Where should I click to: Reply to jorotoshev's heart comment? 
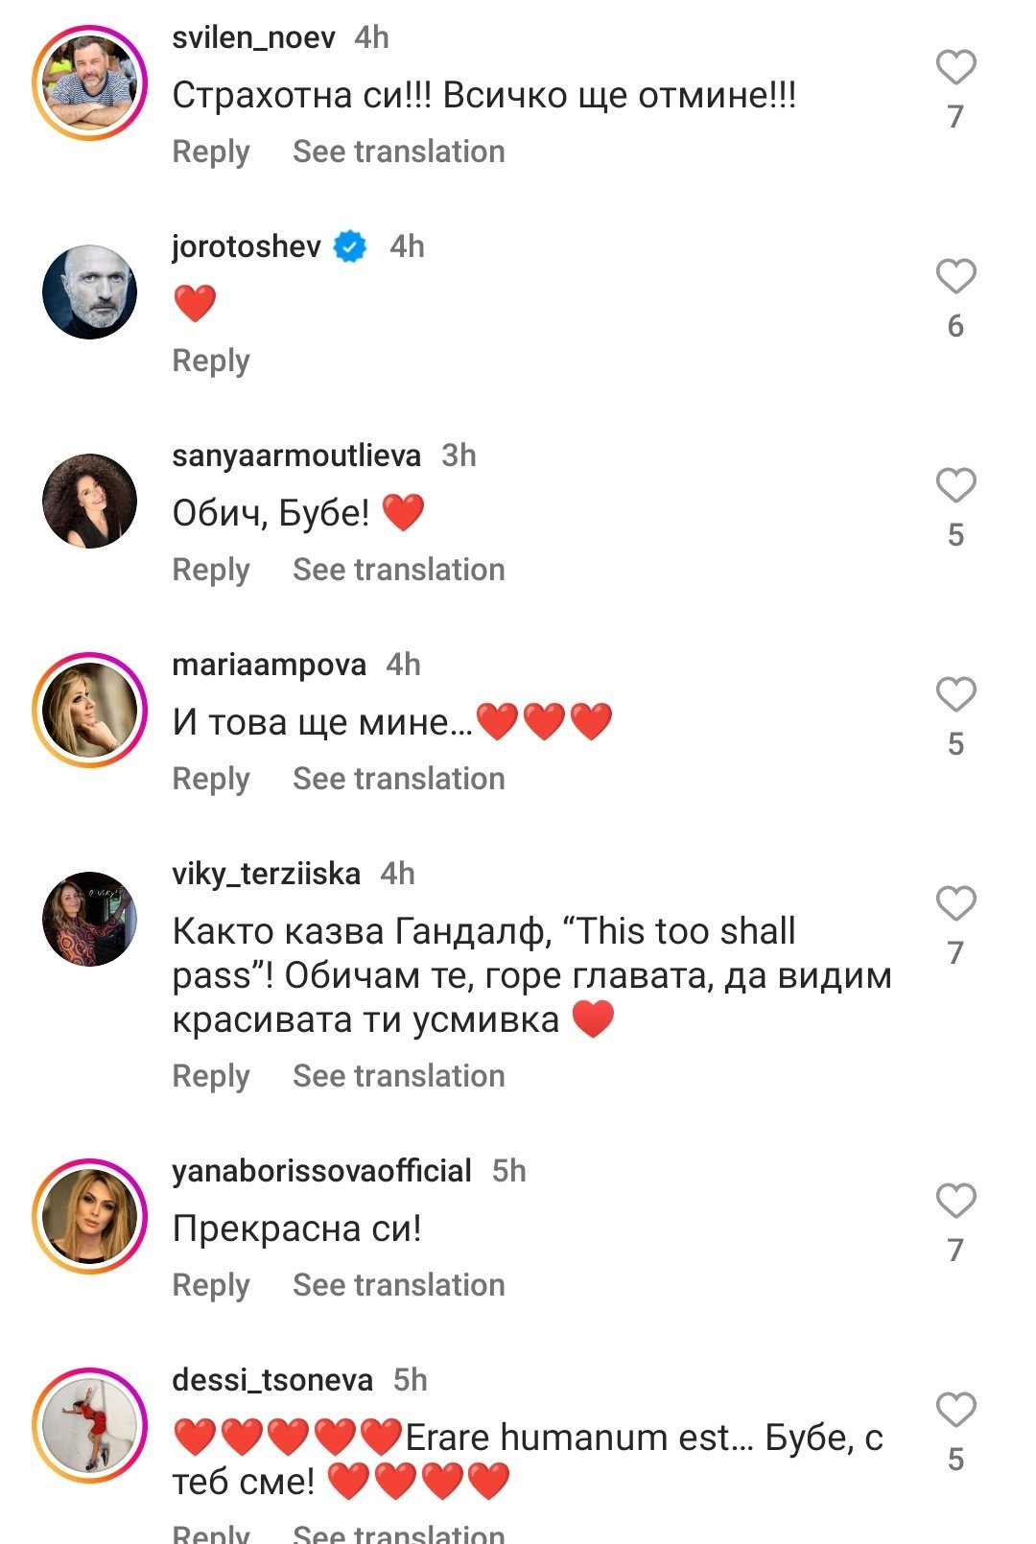(210, 361)
